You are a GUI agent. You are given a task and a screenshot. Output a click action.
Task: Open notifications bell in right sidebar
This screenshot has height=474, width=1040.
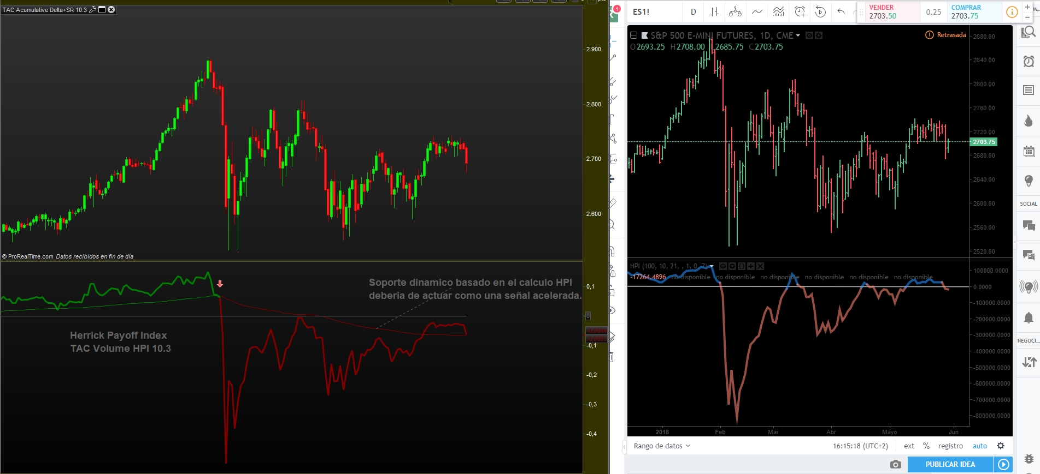click(x=1029, y=317)
